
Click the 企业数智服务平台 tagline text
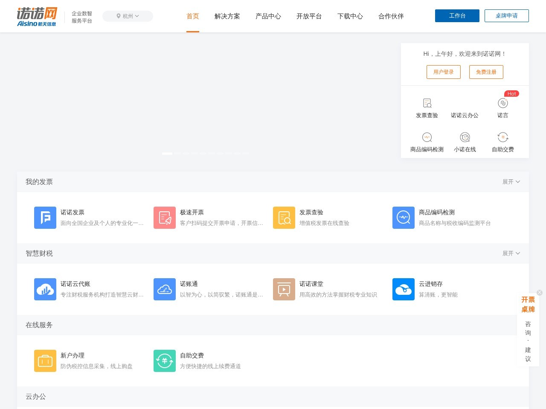coord(82,17)
